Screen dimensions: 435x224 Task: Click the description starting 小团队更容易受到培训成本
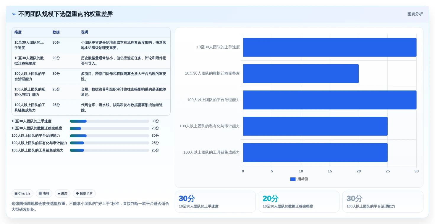pos(124,45)
